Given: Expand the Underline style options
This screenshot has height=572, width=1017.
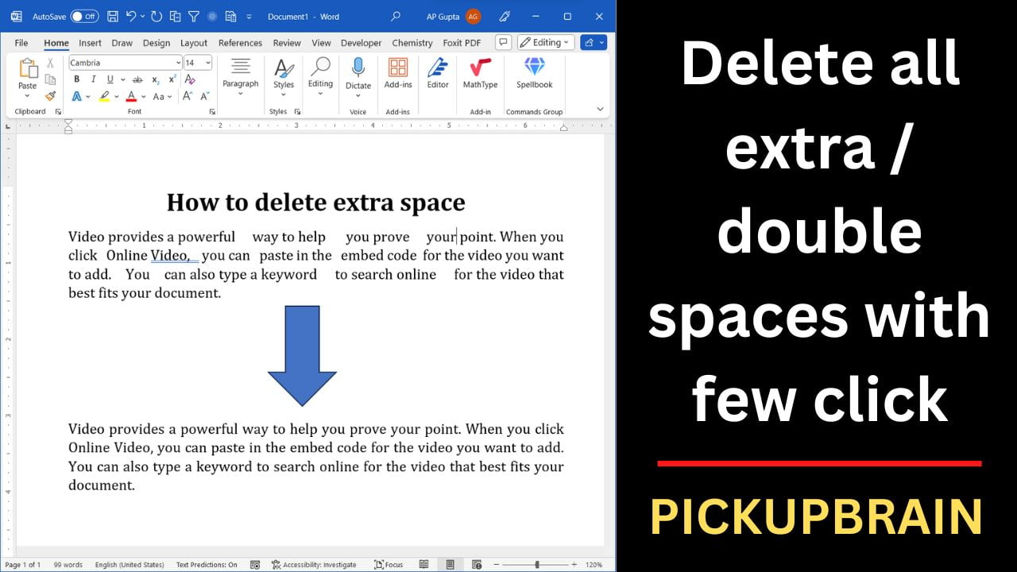Looking at the screenshot, I should [x=122, y=79].
